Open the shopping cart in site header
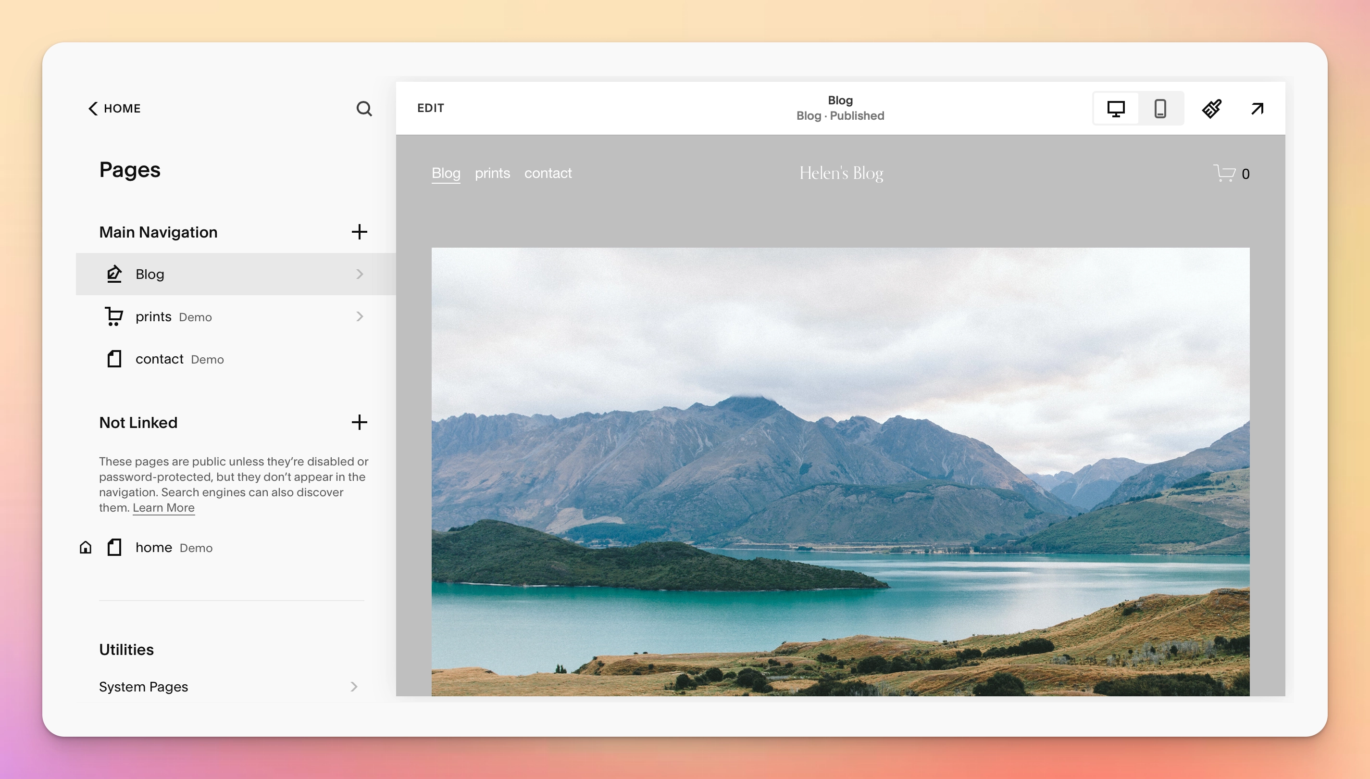 pos(1224,173)
